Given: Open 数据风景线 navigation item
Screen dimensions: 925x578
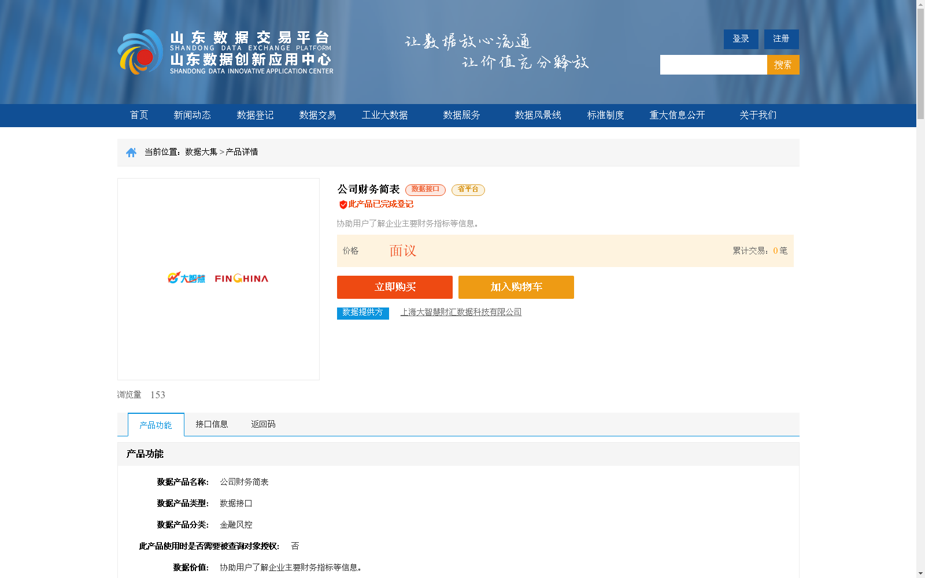Looking at the screenshot, I should (538, 115).
